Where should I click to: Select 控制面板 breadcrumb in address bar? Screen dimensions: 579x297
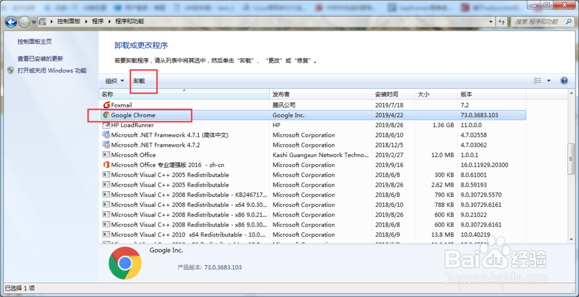[68, 21]
